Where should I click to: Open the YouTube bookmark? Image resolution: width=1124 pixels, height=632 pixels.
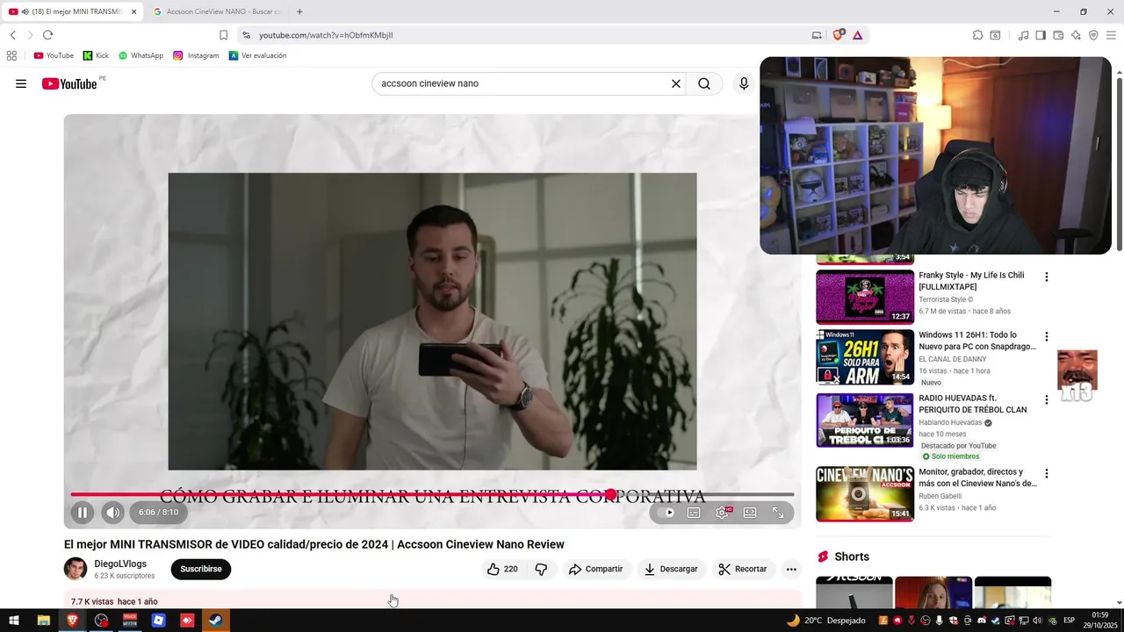[54, 55]
